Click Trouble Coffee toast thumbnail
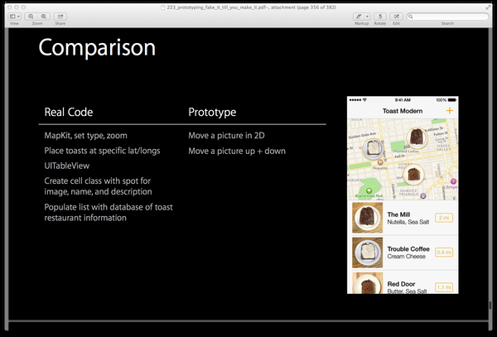Viewport: 497px width, 337px height. point(367,253)
